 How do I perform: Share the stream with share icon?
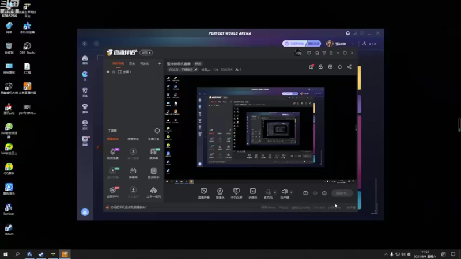(x=349, y=67)
